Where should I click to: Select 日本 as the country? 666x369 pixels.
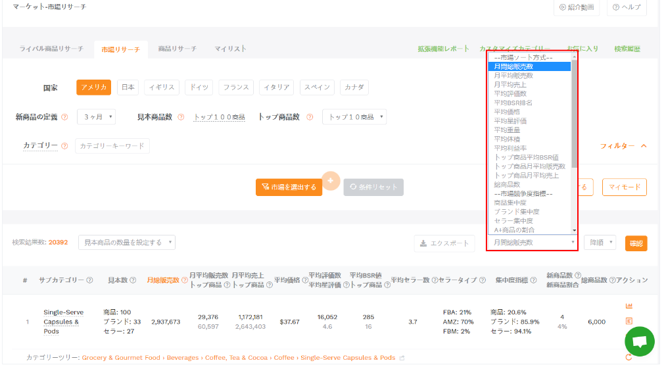click(128, 87)
